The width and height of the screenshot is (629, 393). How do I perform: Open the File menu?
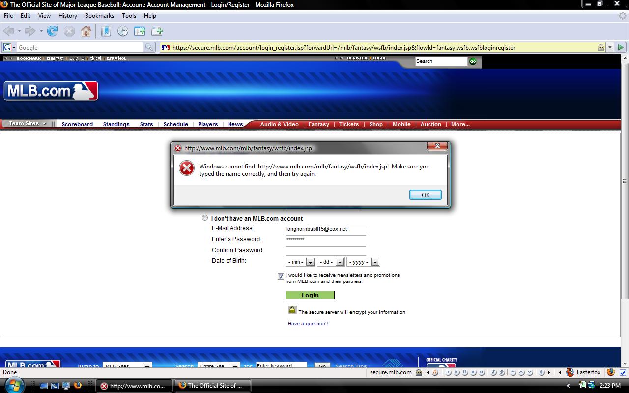(x=8, y=16)
